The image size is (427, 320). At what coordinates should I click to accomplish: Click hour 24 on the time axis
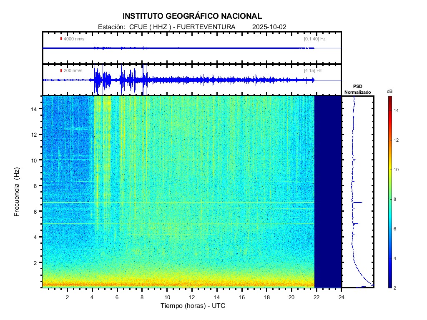(342, 297)
